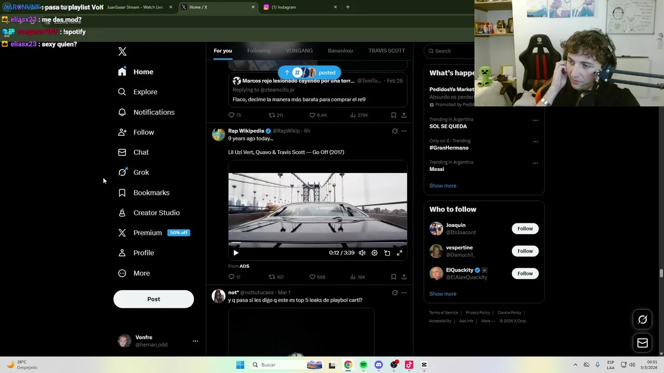Enter fullscreen on the video
664x373 pixels.
pos(399,253)
